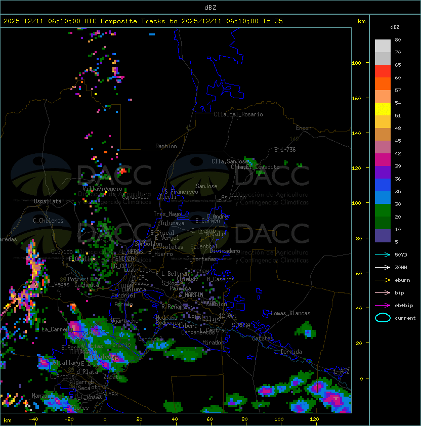
Task: Click the 'Carrizal' map label
Action: pyautogui.click(x=151, y=339)
